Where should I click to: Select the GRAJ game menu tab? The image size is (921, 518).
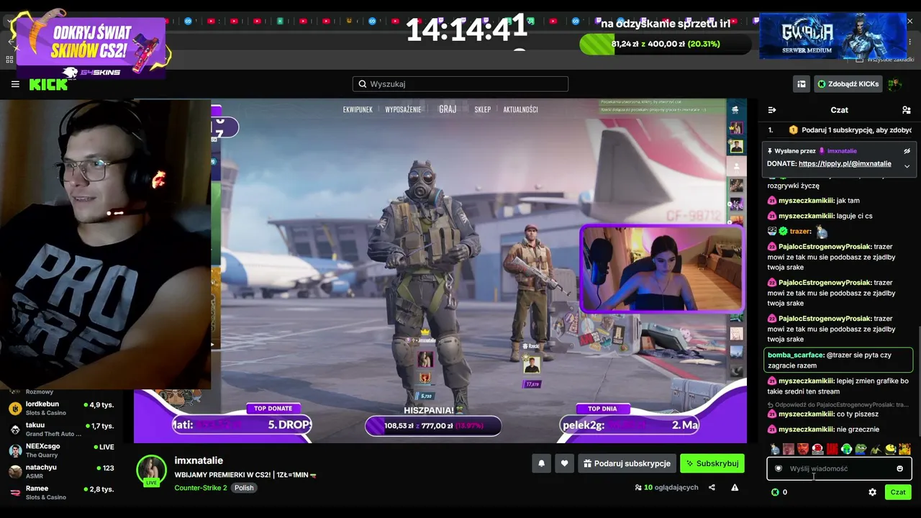pyautogui.click(x=448, y=109)
